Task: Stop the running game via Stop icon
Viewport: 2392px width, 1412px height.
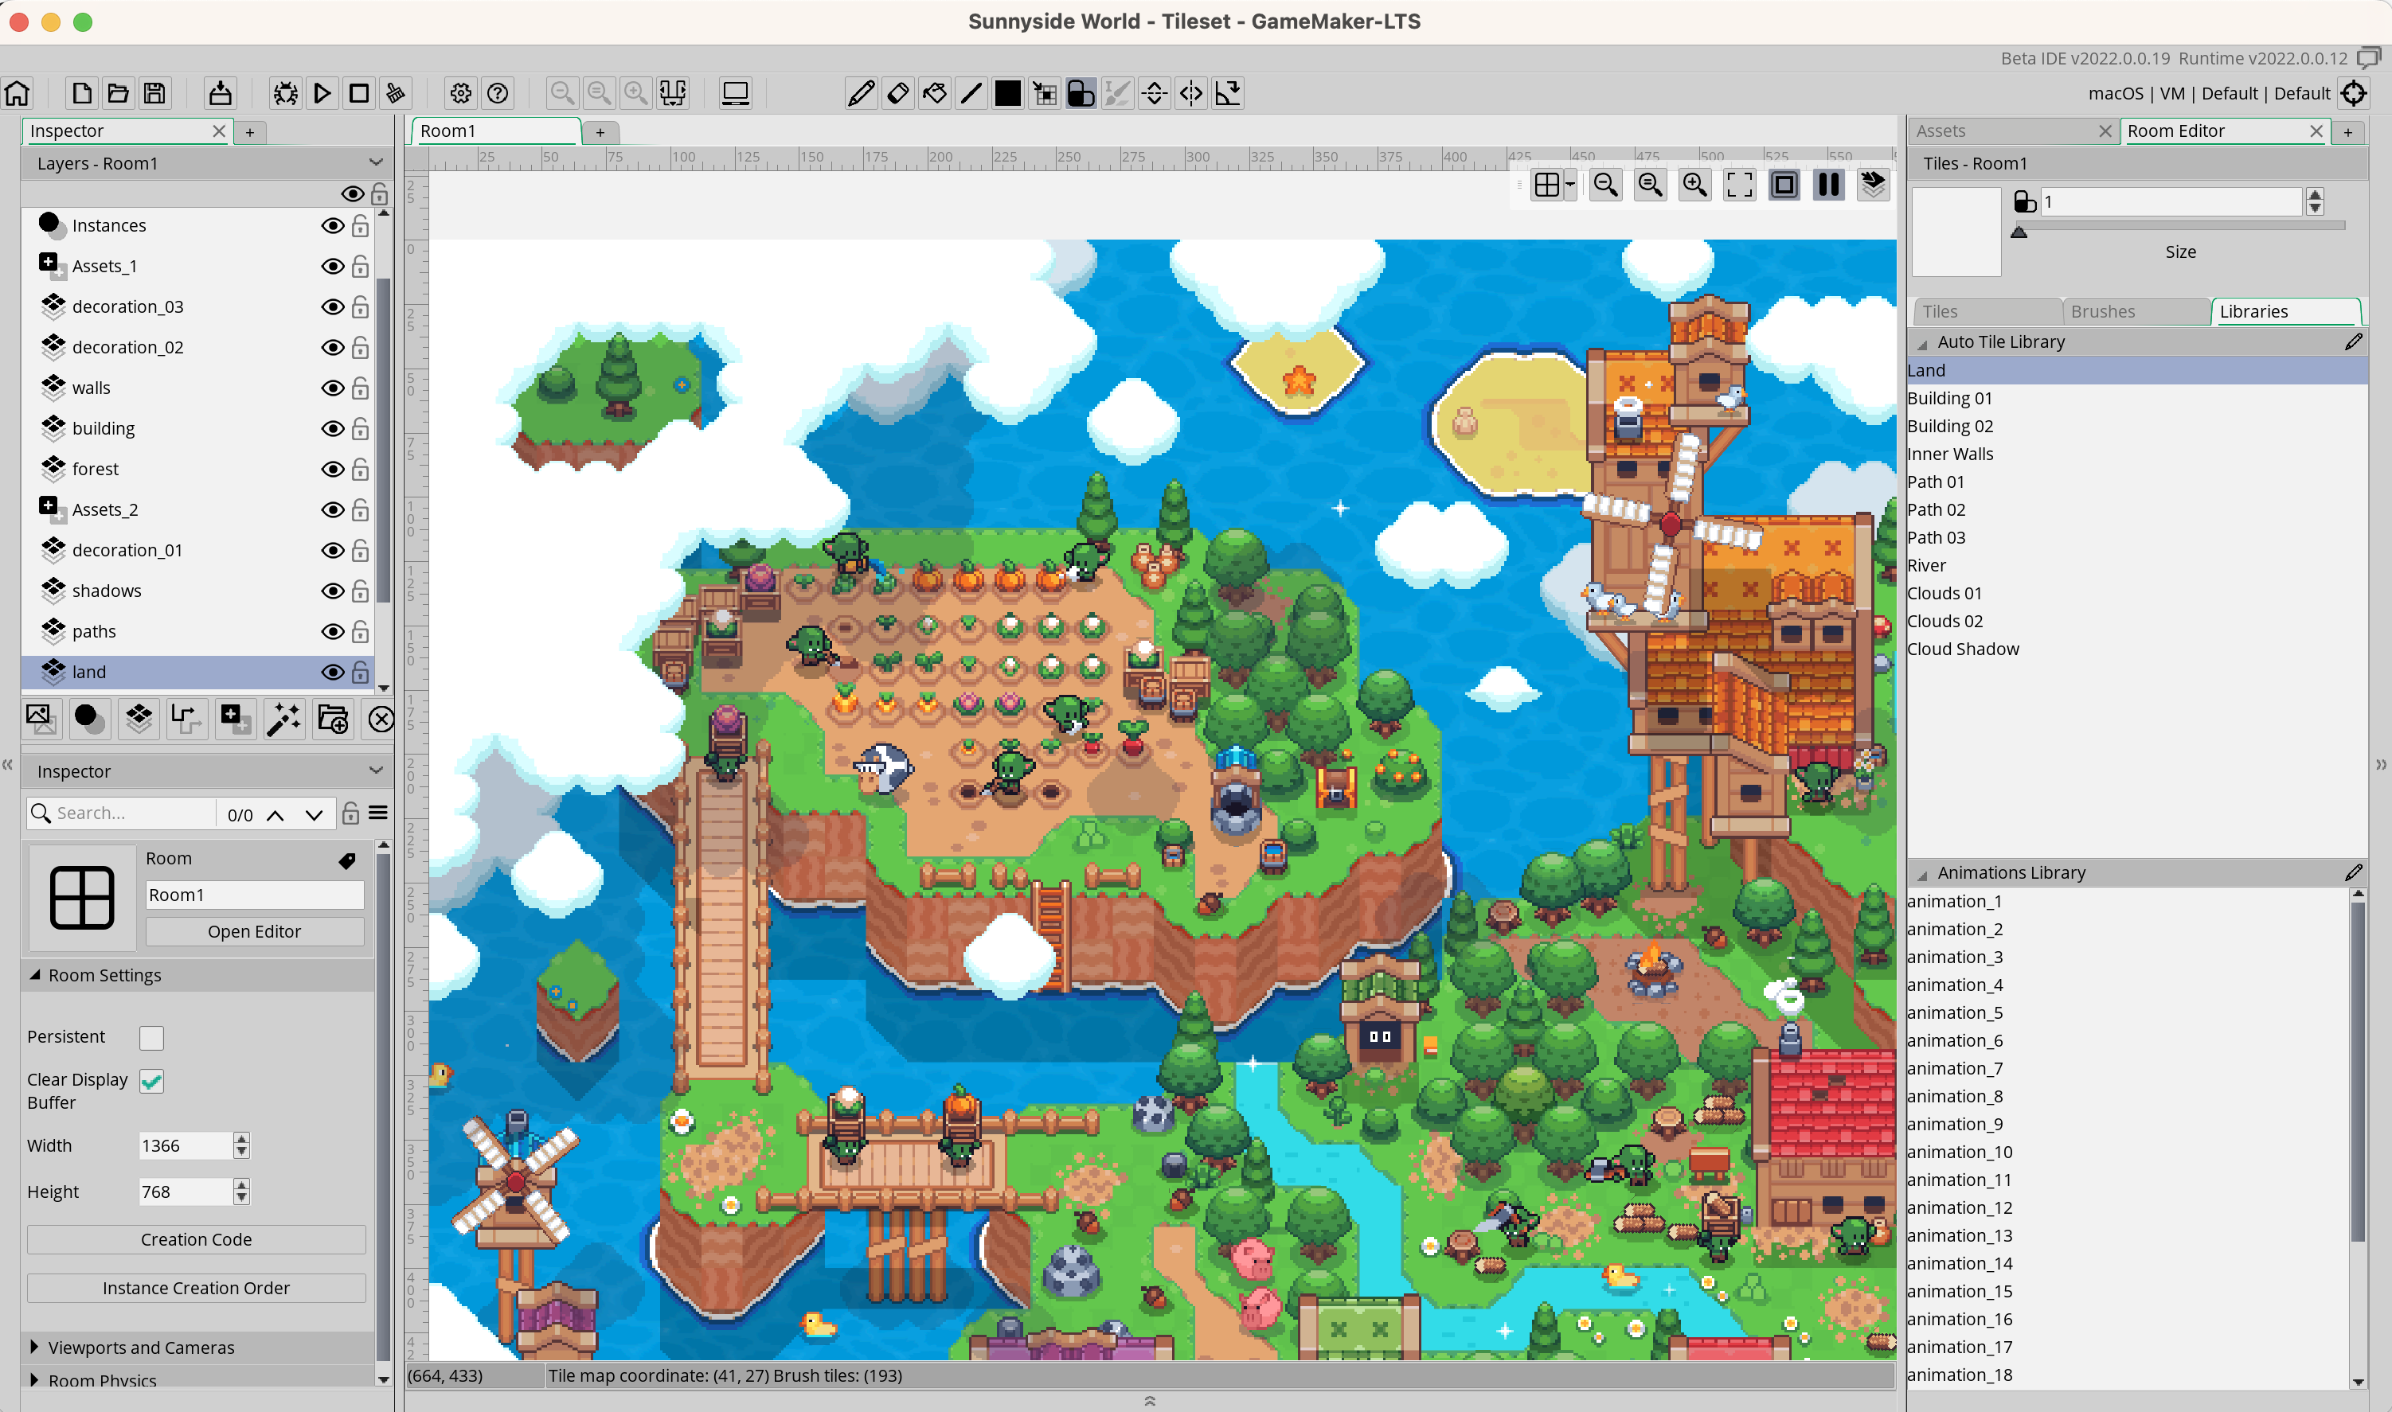Action: (359, 93)
